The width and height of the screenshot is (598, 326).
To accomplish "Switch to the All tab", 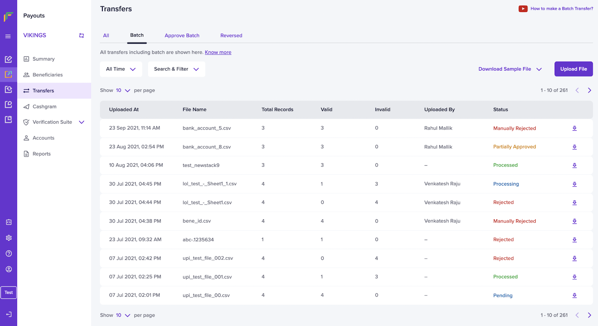I will tap(106, 35).
